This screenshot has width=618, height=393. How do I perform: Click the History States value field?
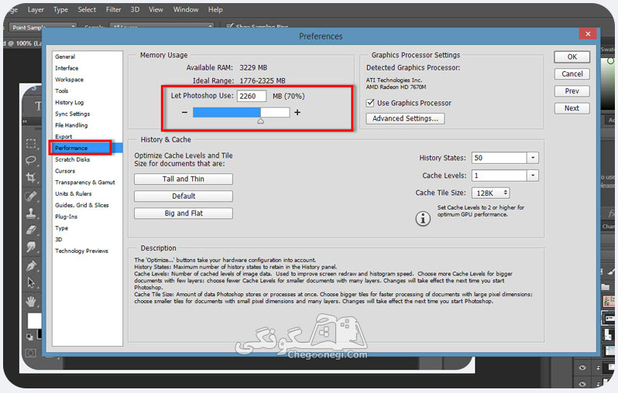click(500, 158)
